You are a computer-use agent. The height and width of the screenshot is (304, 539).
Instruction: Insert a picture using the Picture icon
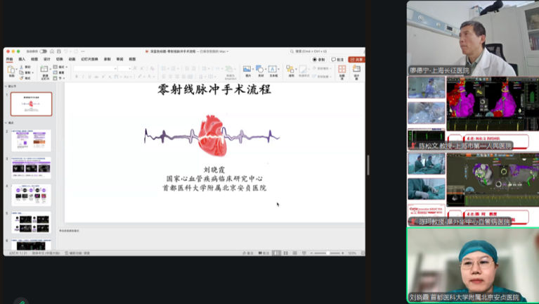247,69
